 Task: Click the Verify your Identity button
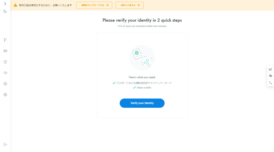[x=142, y=103]
